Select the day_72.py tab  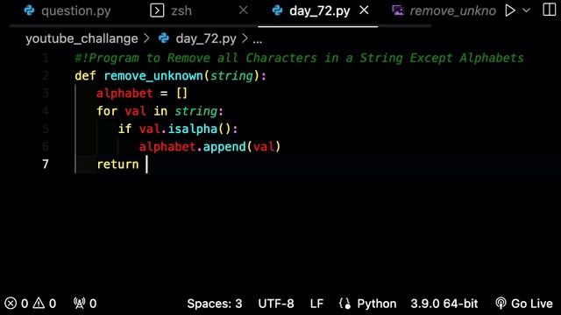point(319,11)
